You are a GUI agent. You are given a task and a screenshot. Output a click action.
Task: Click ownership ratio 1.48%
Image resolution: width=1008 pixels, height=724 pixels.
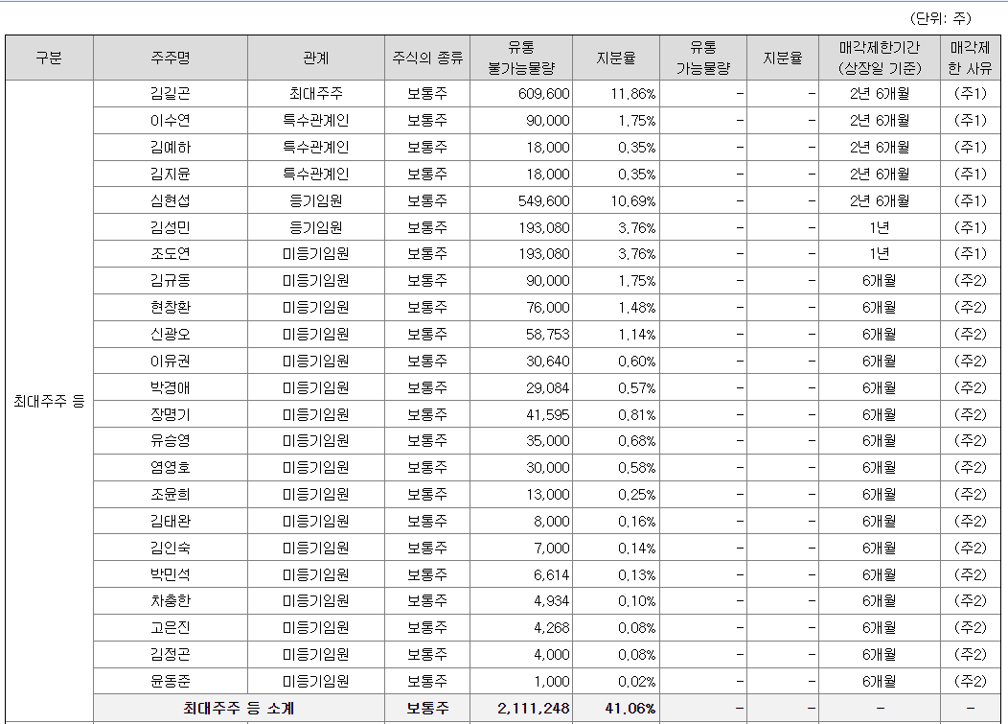coord(637,308)
